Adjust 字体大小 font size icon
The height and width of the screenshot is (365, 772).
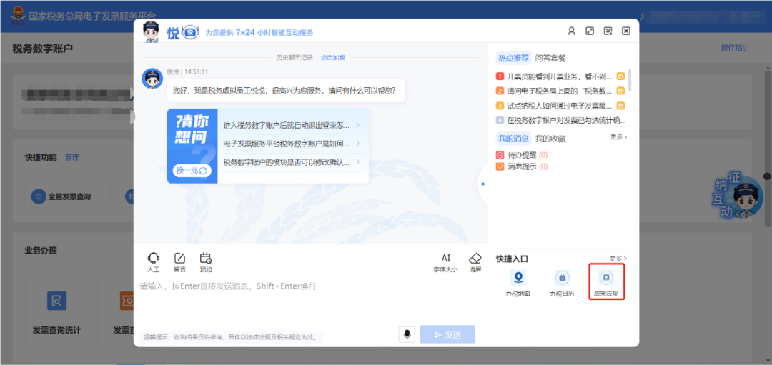[445, 262]
